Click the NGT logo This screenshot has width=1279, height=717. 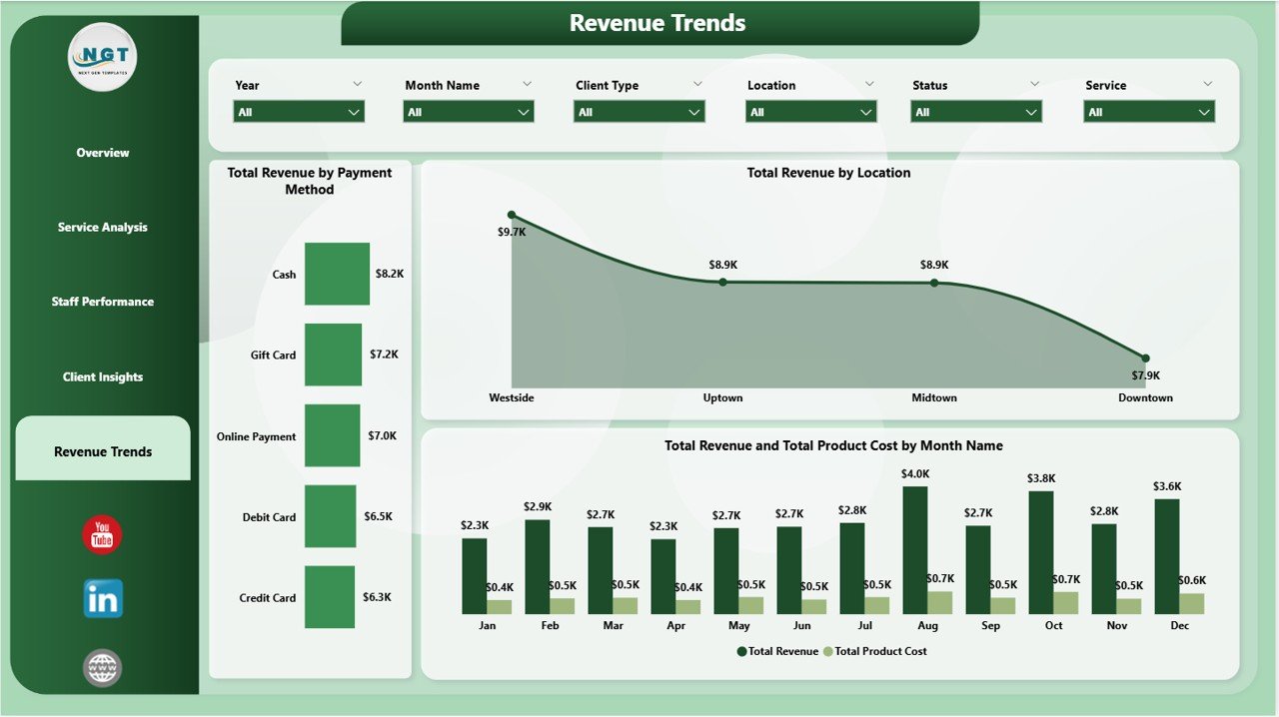[103, 57]
